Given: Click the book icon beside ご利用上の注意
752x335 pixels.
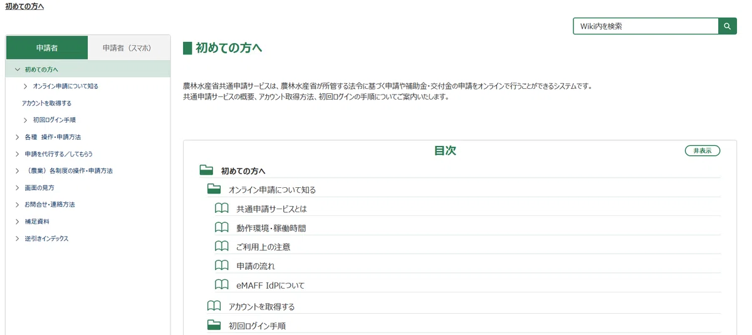Looking at the screenshot, I should click(222, 246).
